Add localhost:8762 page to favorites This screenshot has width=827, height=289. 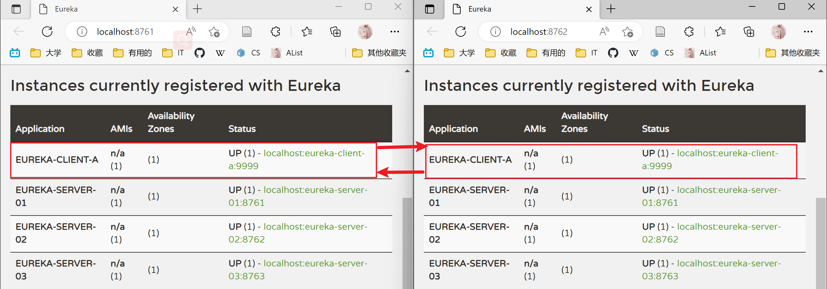click(x=627, y=32)
